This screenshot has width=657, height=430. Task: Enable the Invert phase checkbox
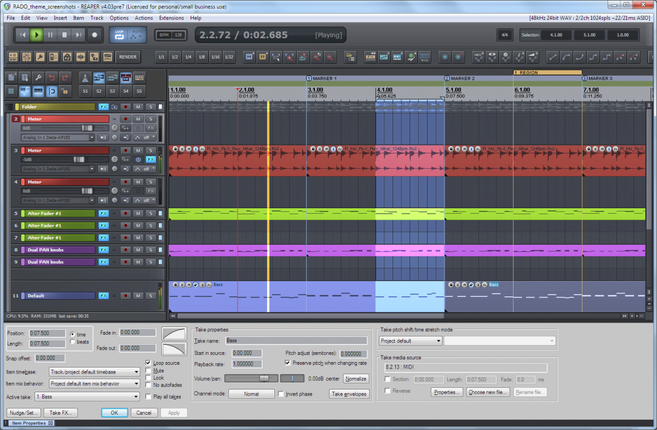click(x=281, y=394)
